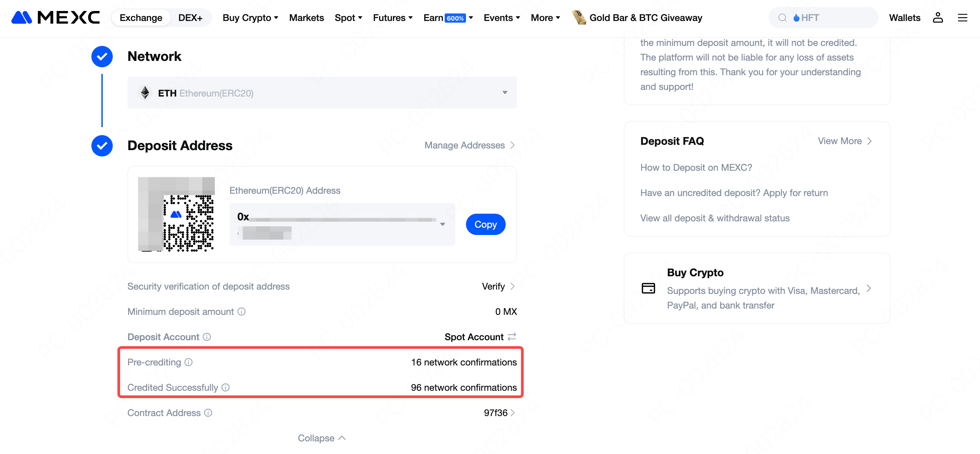Image resolution: width=980 pixels, height=454 pixels.
Task: Select the Exchange mode pill
Action: [141, 17]
